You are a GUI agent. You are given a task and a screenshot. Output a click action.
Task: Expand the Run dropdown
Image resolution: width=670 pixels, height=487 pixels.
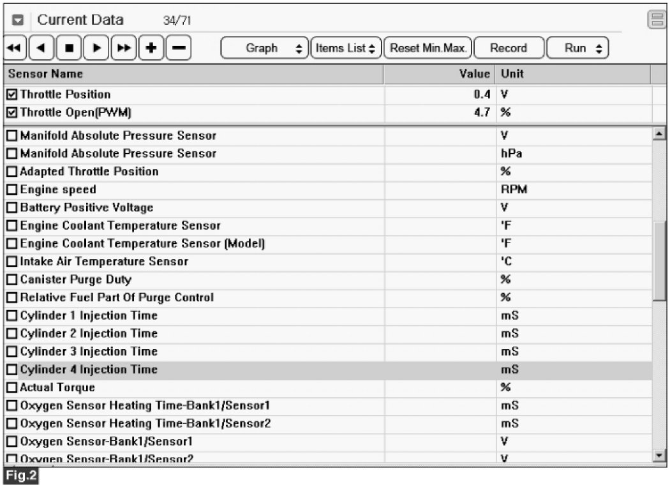pos(577,49)
